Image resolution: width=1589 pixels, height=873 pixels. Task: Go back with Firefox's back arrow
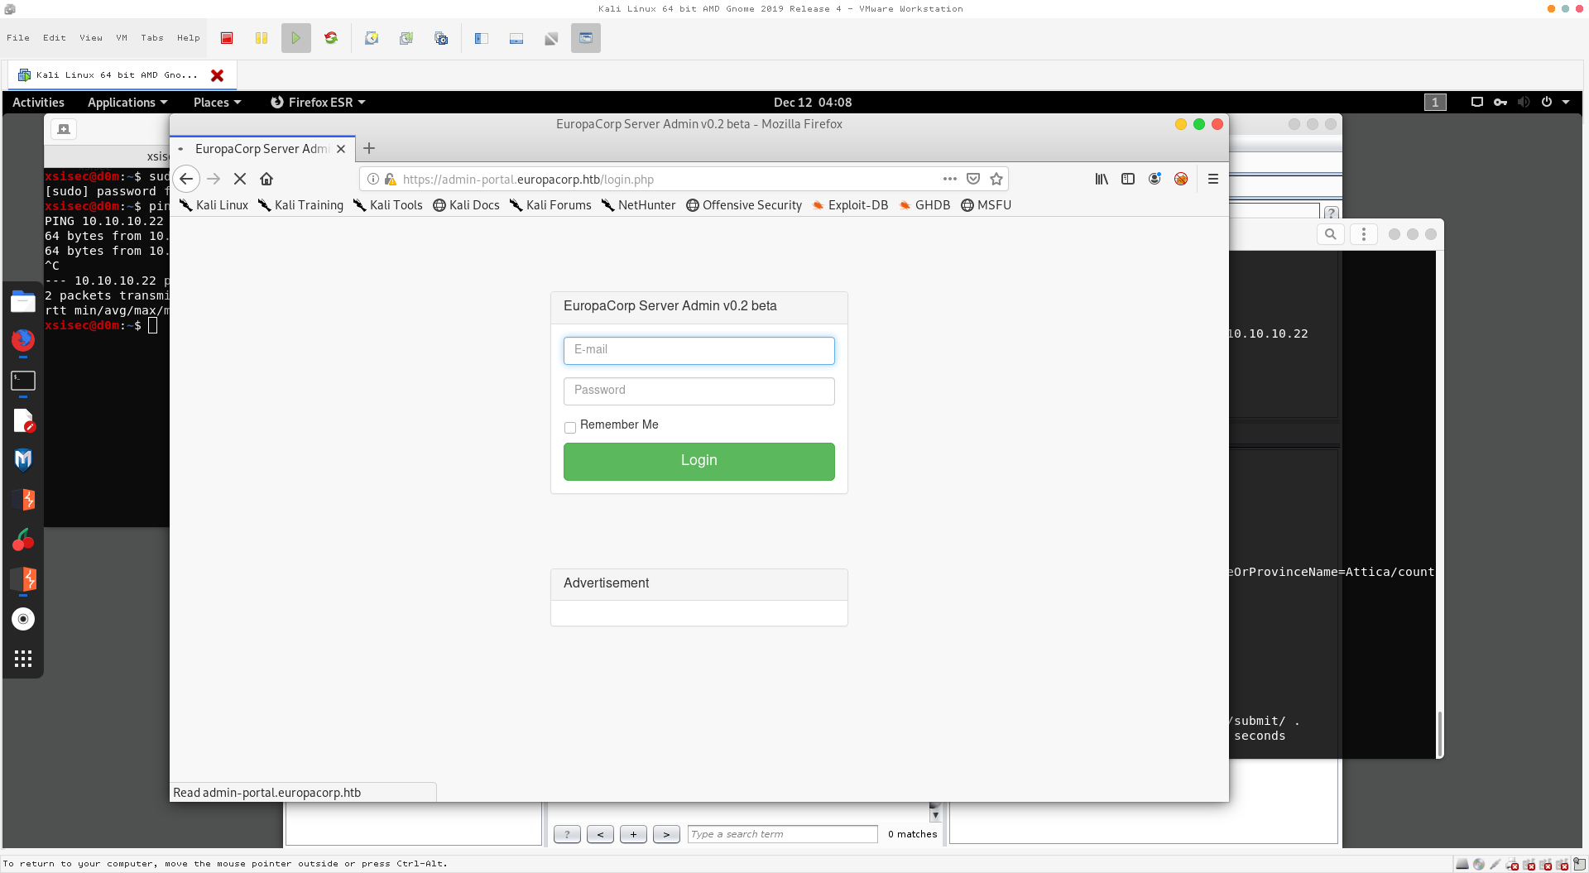(x=186, y=179)
